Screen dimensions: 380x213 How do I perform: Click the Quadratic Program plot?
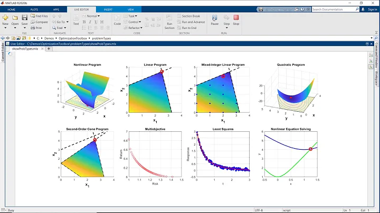pyautogui.click(x=291, y=92)
